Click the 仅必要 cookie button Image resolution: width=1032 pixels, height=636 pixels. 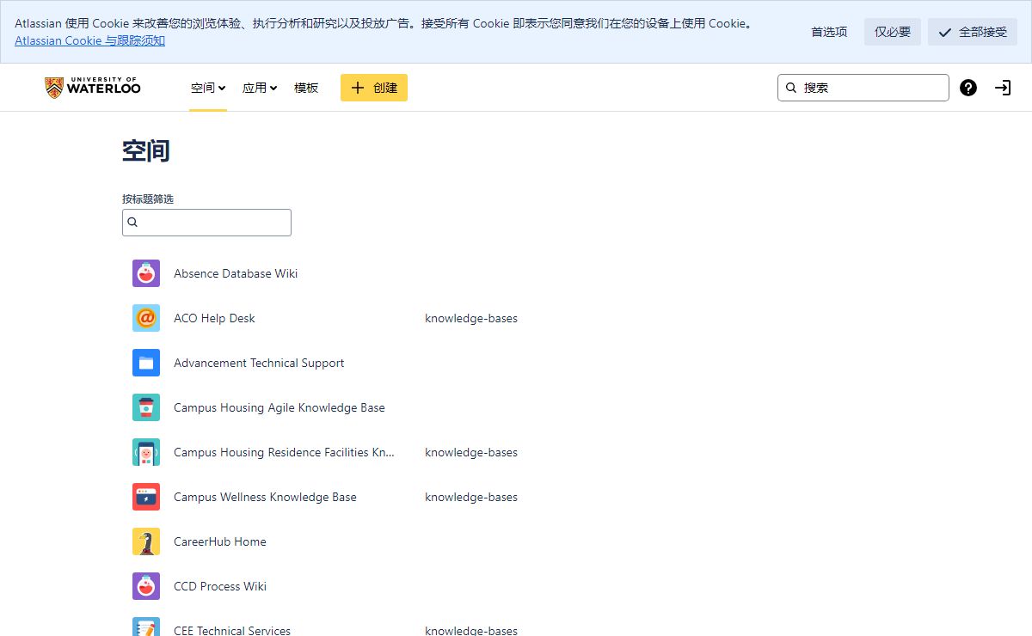(x=893, y=32)
